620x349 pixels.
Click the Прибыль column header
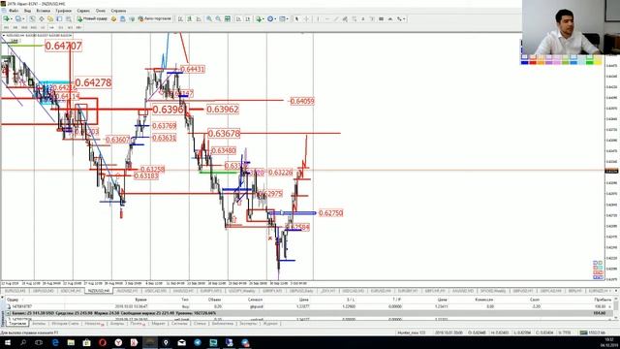(x=603, y=300)
